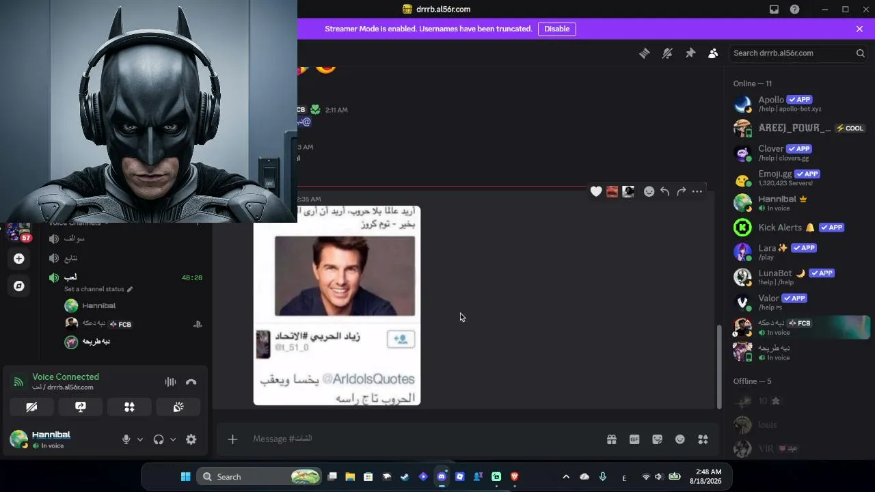Open Brave browser from taskbar
This screenshot has width=875, height=492.
pyautogui.click(x=515, y=477)
